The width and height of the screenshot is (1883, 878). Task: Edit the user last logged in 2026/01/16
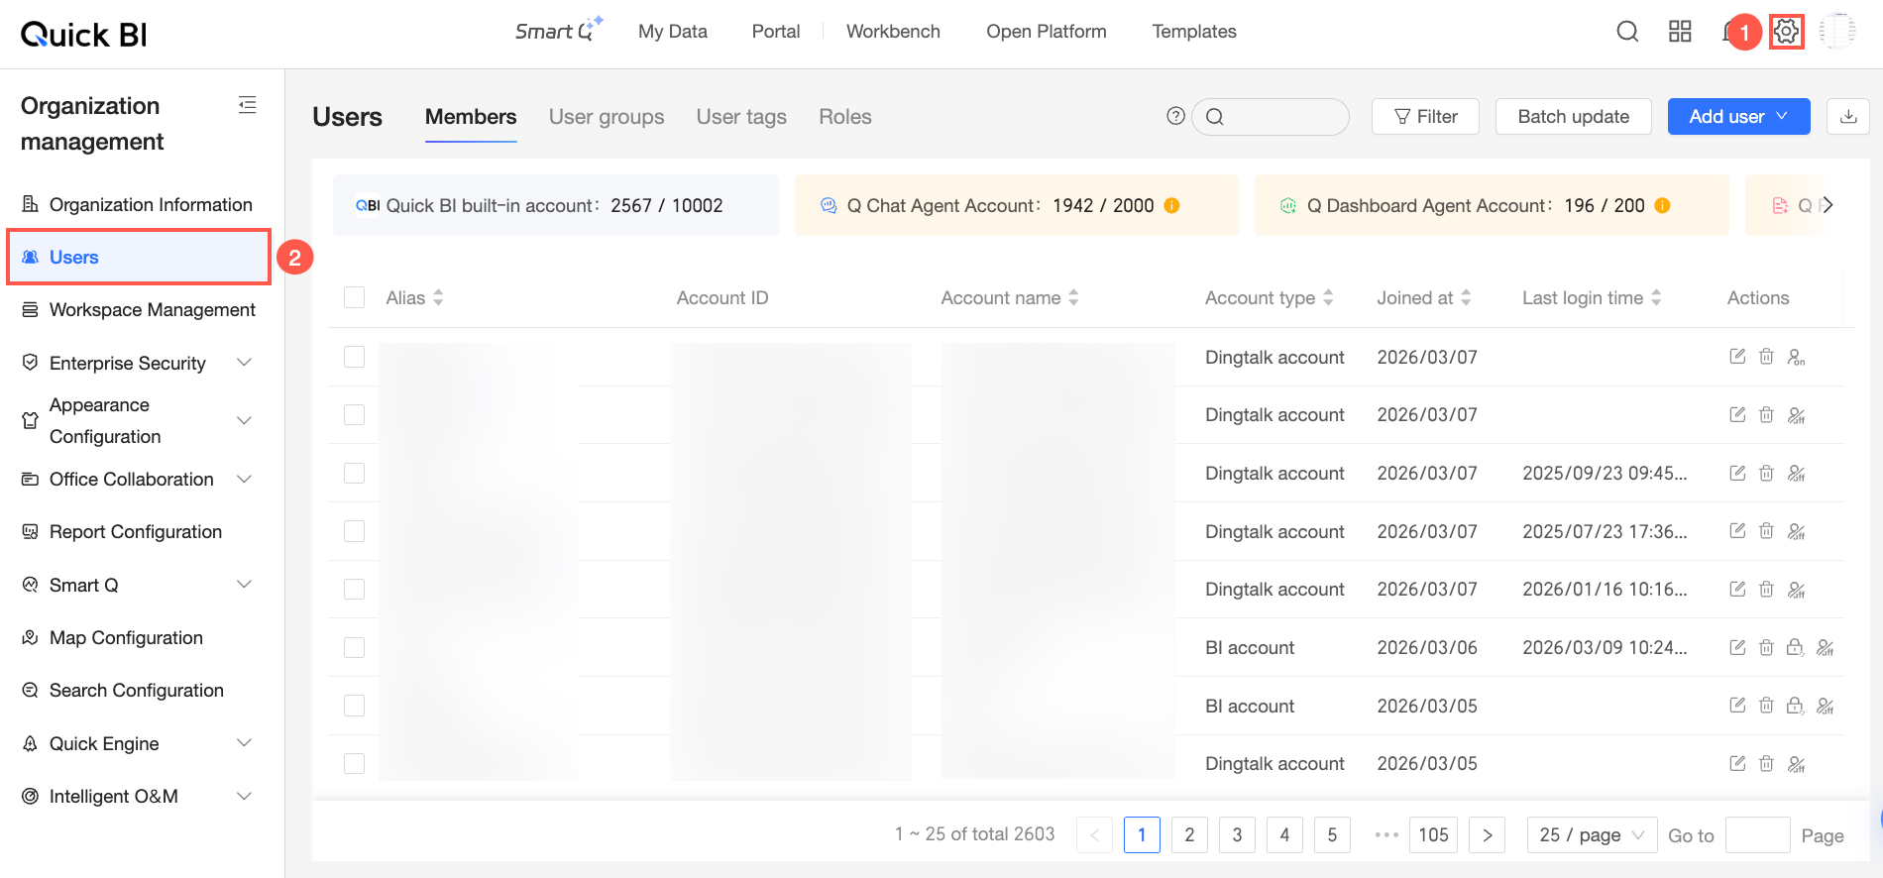1737,590
